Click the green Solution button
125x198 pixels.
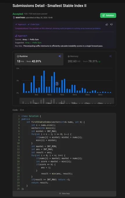[x=108, y=15]
